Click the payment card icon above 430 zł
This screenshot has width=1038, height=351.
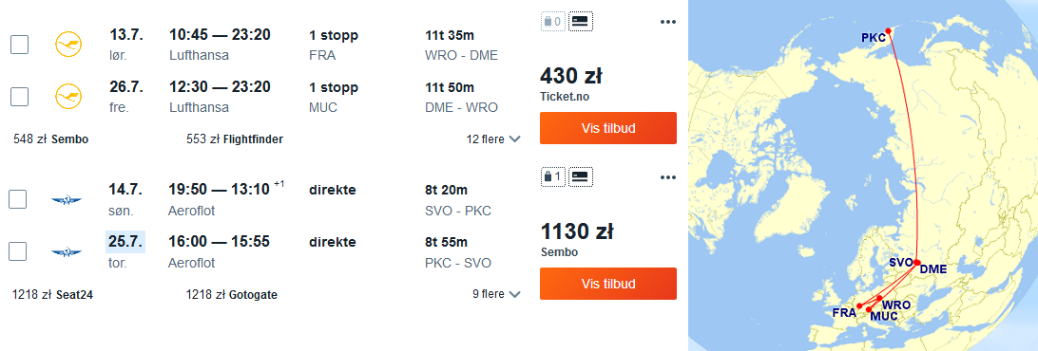(581, 22)
